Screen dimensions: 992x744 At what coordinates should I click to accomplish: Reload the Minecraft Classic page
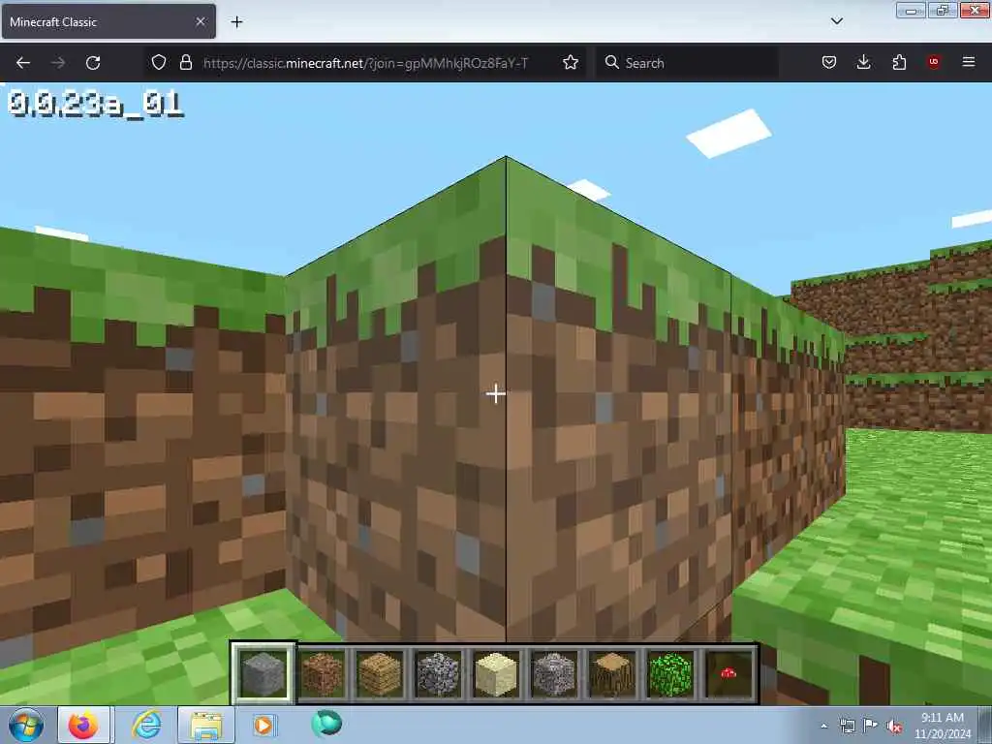(x=93, y=63)
